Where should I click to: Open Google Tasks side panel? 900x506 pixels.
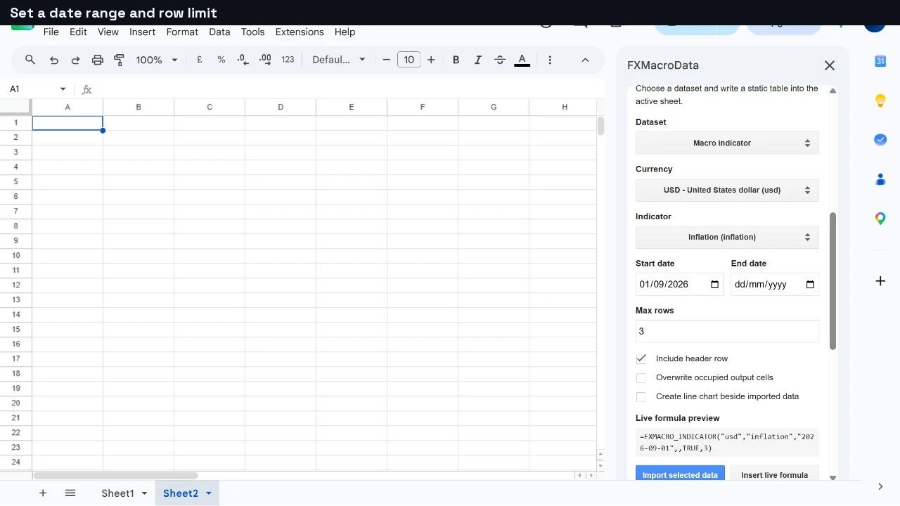pyautogui.click(x=880, y=140)
